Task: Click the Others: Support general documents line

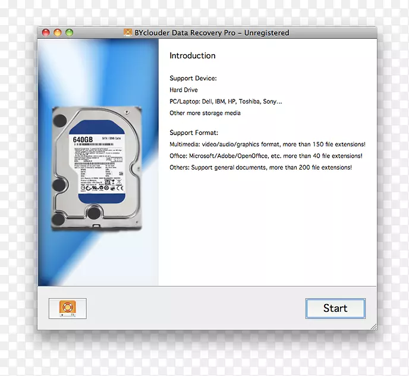Action: click(260, 167)
